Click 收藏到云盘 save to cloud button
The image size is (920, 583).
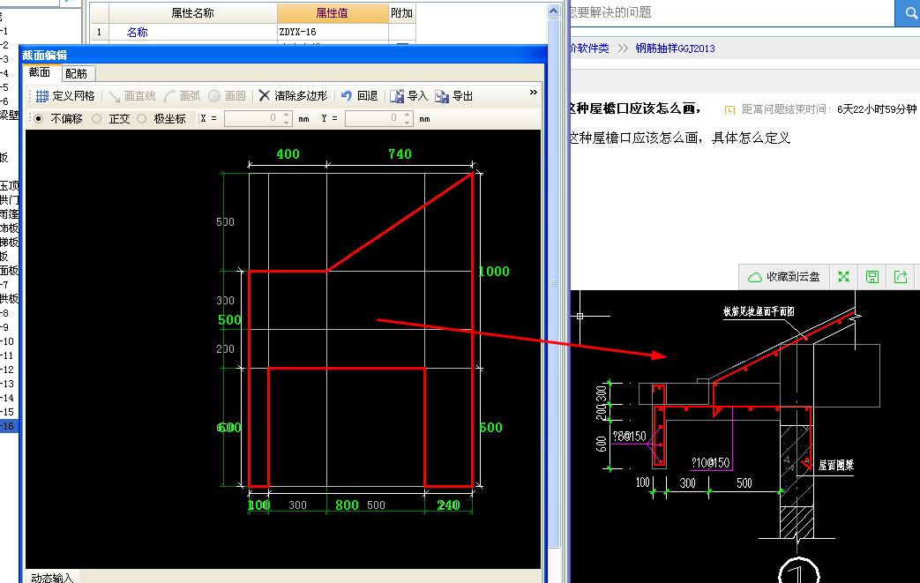[784, 277]
